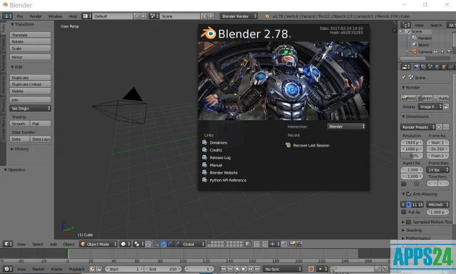
Task: Click the Recover Last Session icon
Action: click(x=288, y=145)
